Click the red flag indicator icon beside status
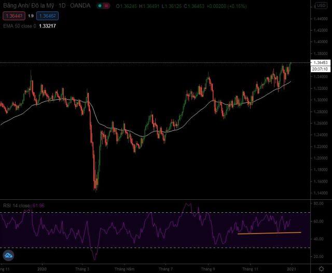Screen dimensions: 332x273 (x=106, y=6)
